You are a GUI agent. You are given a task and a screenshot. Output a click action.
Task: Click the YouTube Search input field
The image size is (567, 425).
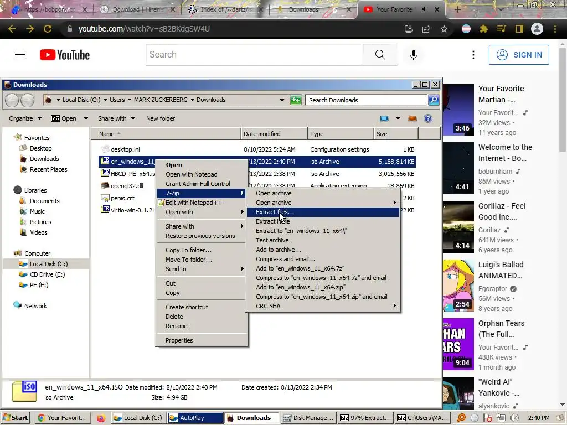click(254, 55)
